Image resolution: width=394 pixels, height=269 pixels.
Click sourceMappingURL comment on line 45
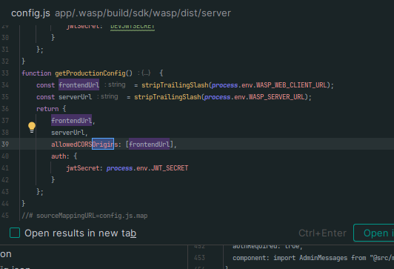coord(84,216)
